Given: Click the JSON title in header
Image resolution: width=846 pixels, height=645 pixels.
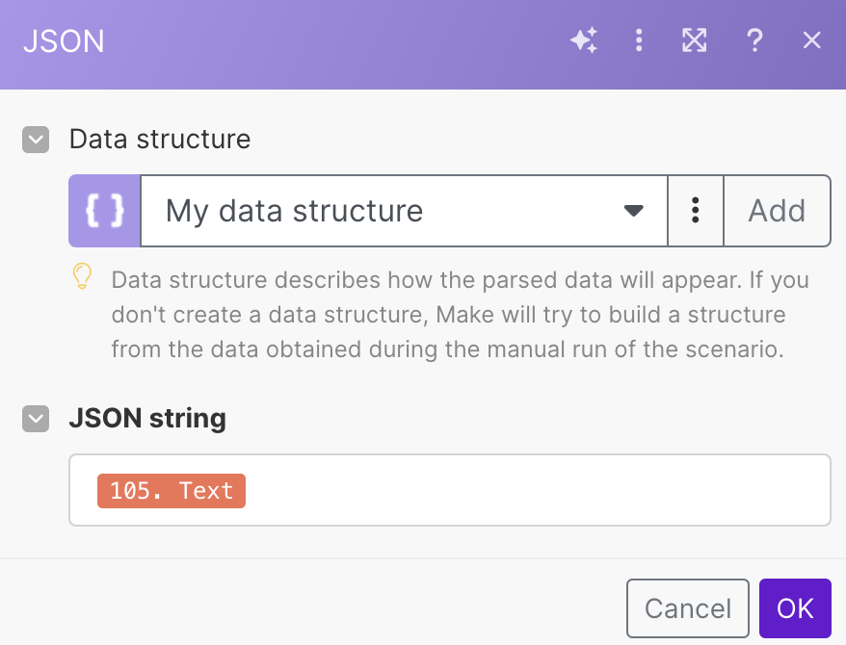Looking at the screenshot, I should [x=64, y=41].
